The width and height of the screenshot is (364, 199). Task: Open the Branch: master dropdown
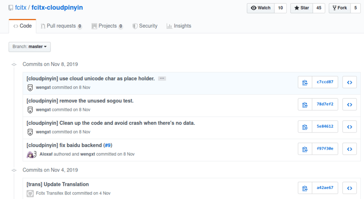pos(30,47)
